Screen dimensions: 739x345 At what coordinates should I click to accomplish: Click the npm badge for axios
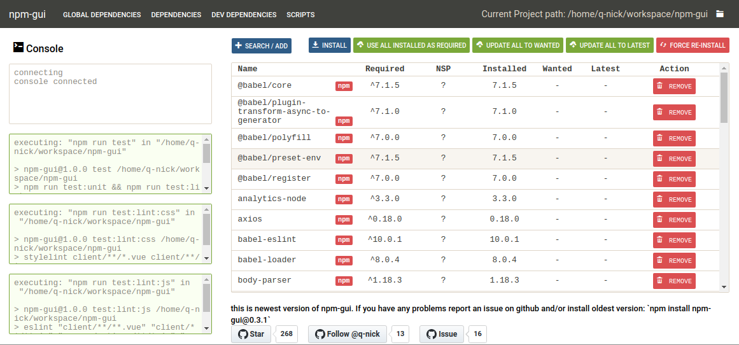(x=344, y=220)
